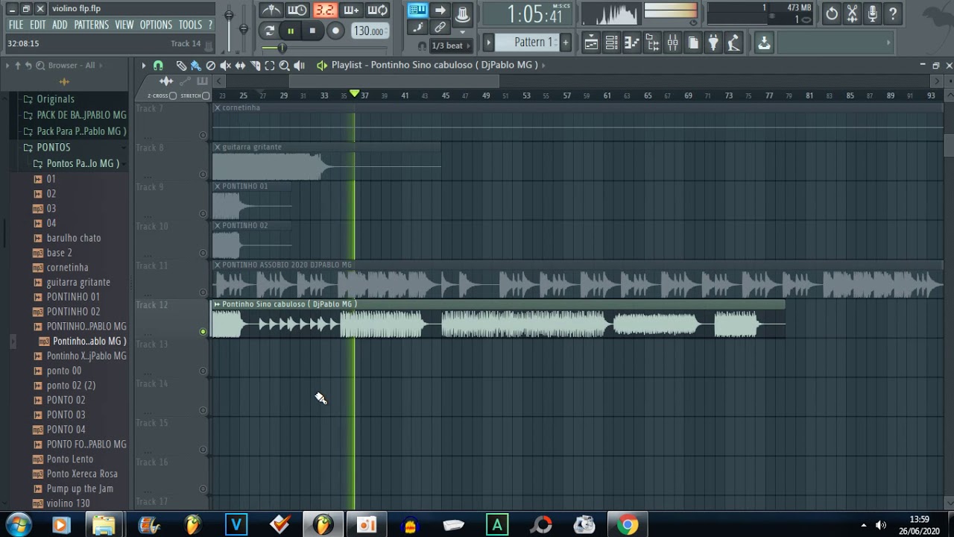Click the download content library icon

coord(764,43)
